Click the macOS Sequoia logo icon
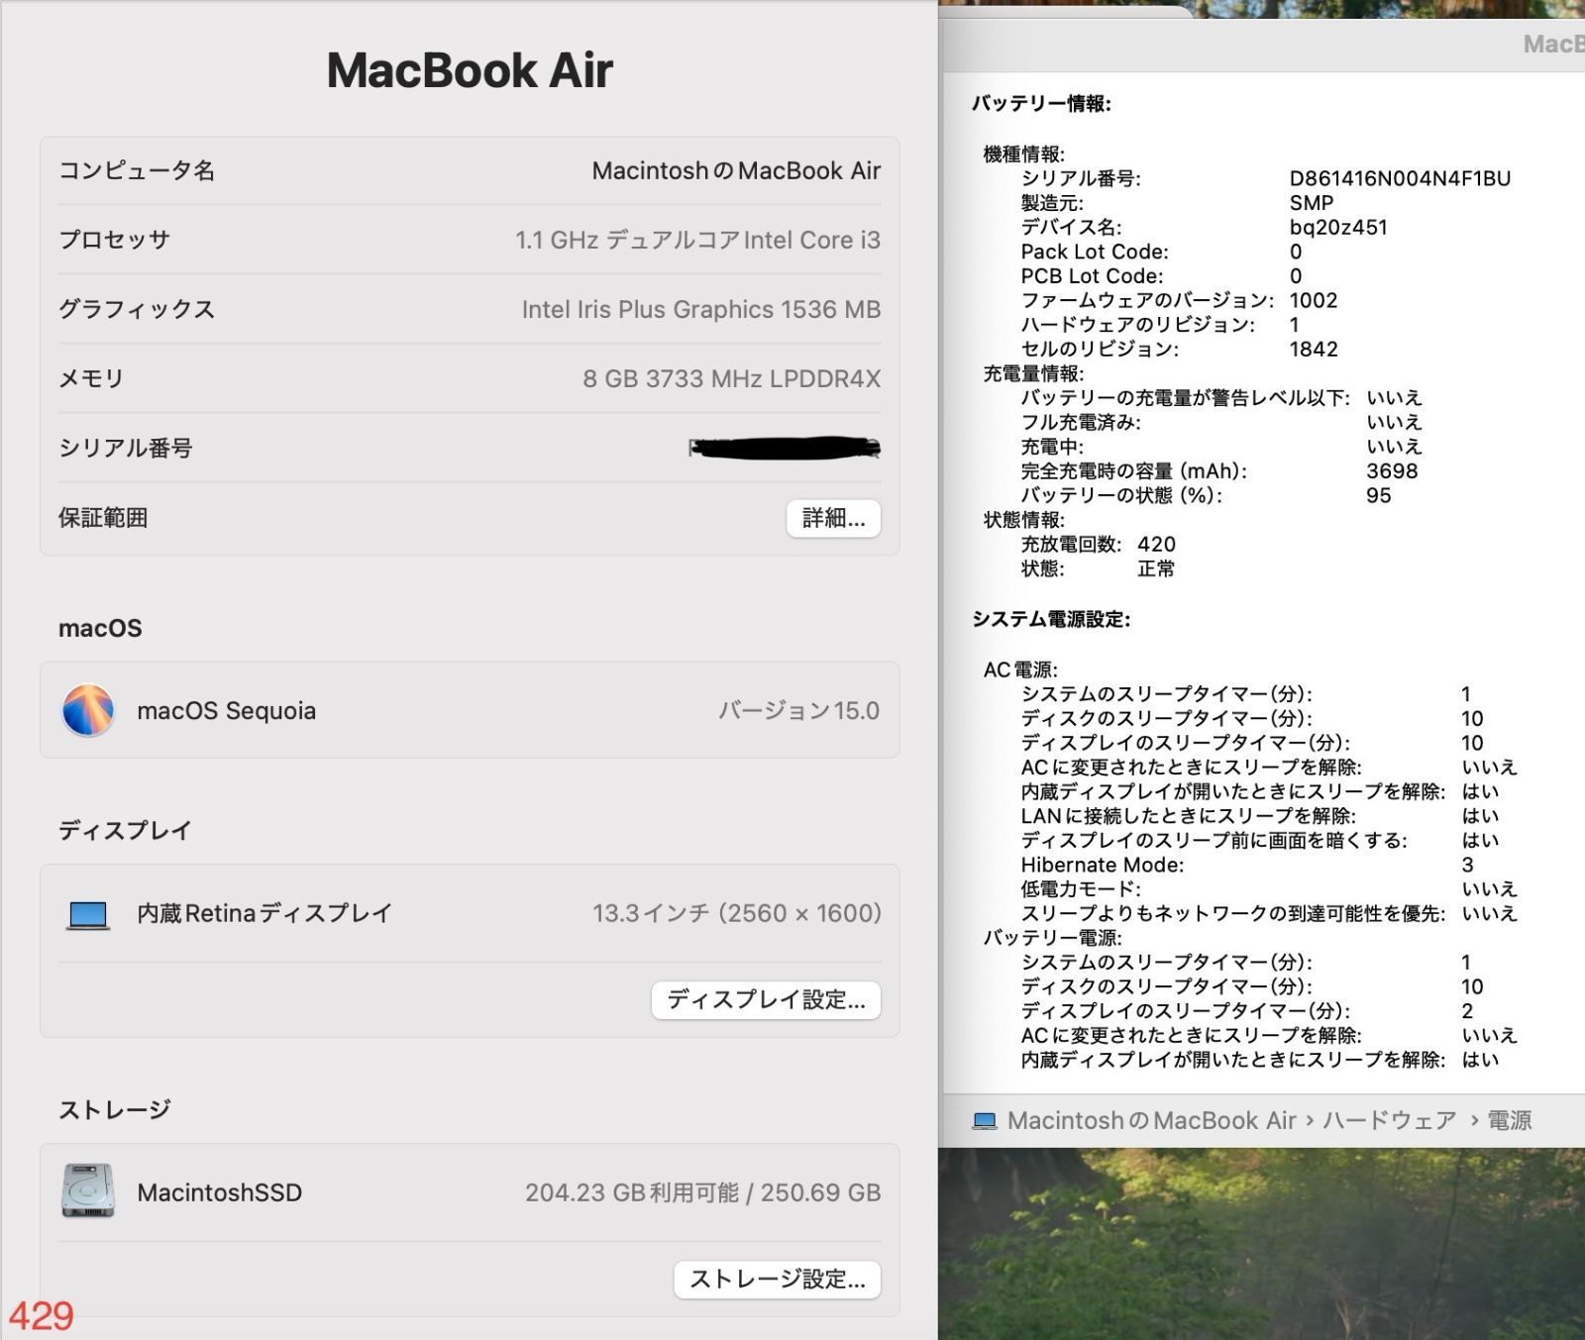The height and width of the screenshot is (1340, 1585). click(88, 710)
